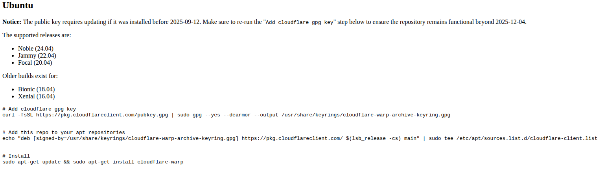The width and height of the screenshot is (606, 176).
Task: Select the Noble (24.04) list item
Action: coord(36,49)
